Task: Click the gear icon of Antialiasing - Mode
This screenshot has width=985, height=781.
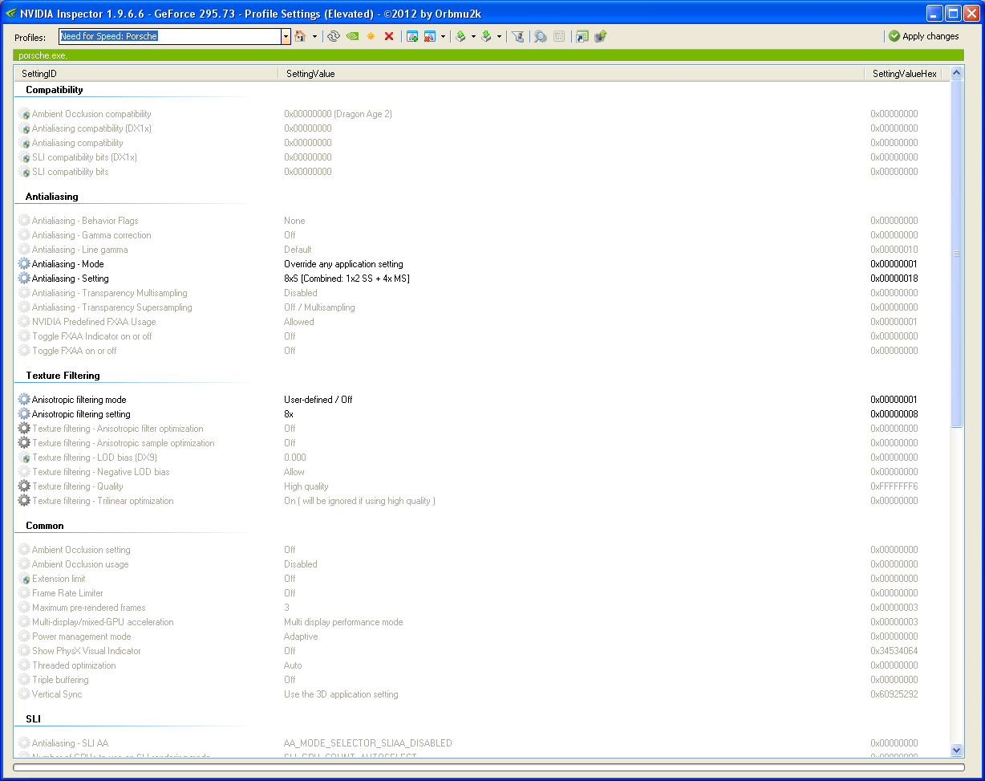Action: pyautogui.click(x=24, y=264)
